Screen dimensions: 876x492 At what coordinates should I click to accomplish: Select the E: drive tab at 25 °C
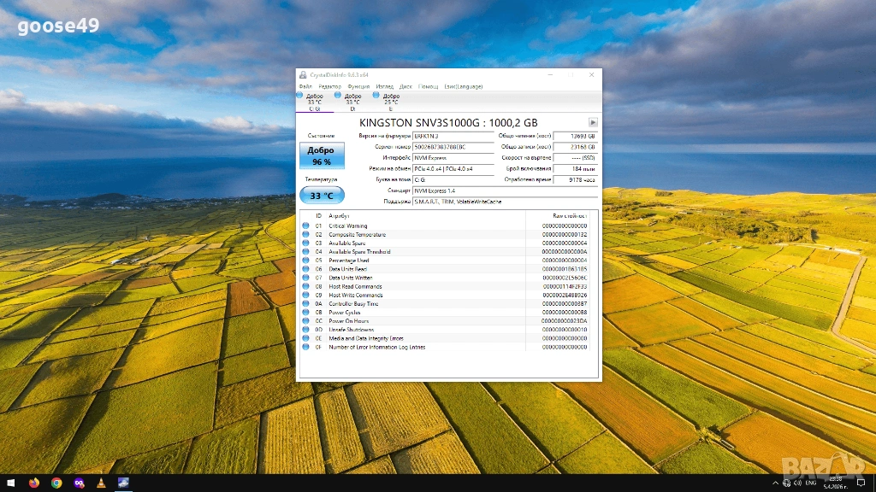tap(390, 102)
